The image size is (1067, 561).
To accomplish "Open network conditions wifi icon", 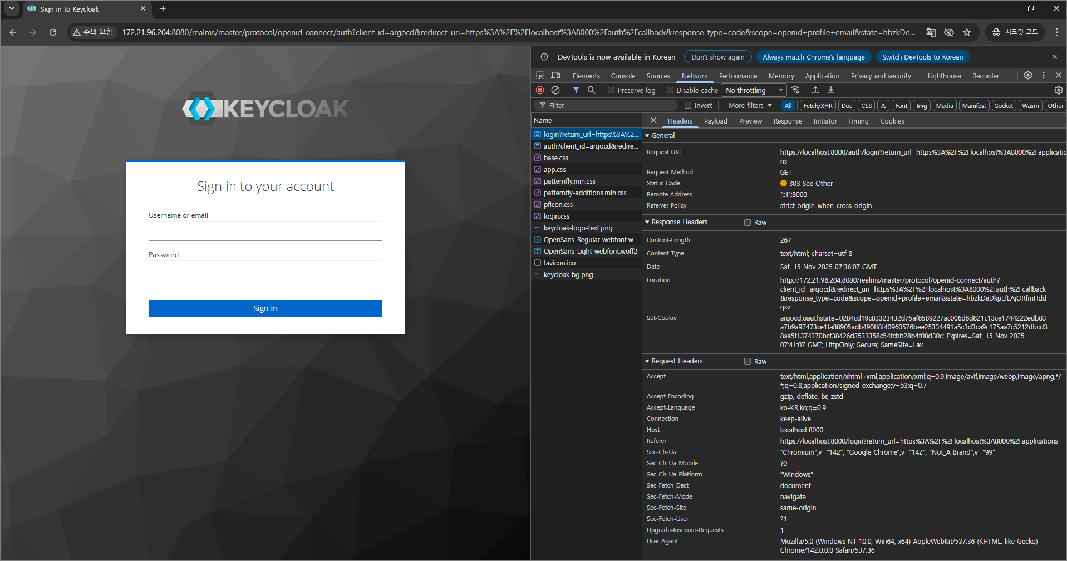I will (795, 90).
